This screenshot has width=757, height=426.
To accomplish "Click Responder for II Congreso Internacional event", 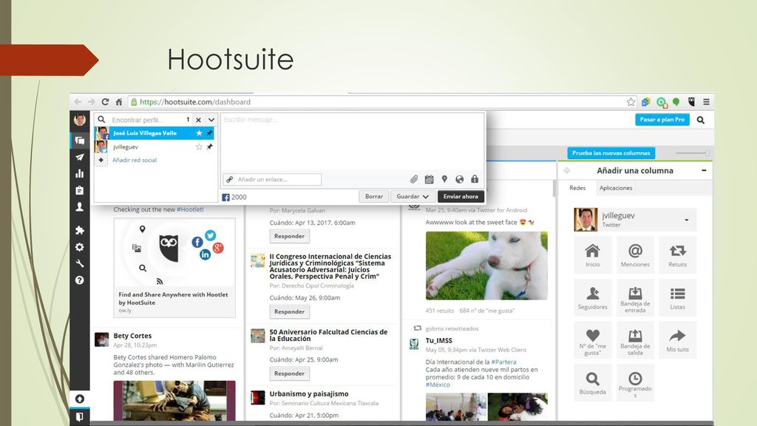I will tap(289, 311).
